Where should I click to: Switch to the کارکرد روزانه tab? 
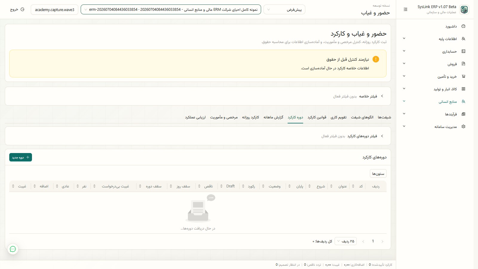pos(250,117)
